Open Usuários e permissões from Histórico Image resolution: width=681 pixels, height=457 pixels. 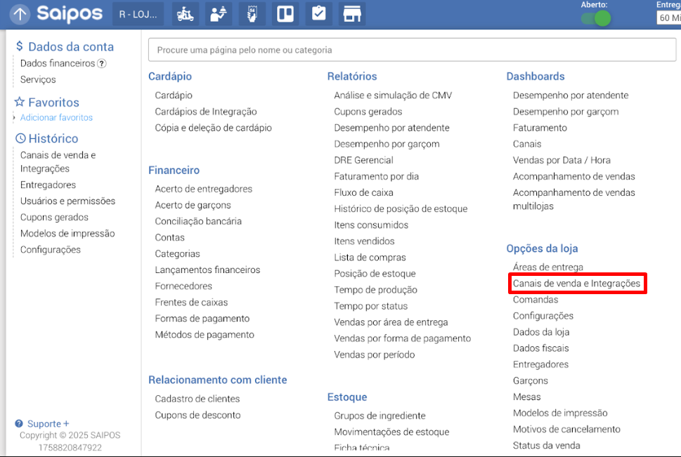(x=67, y=201)
